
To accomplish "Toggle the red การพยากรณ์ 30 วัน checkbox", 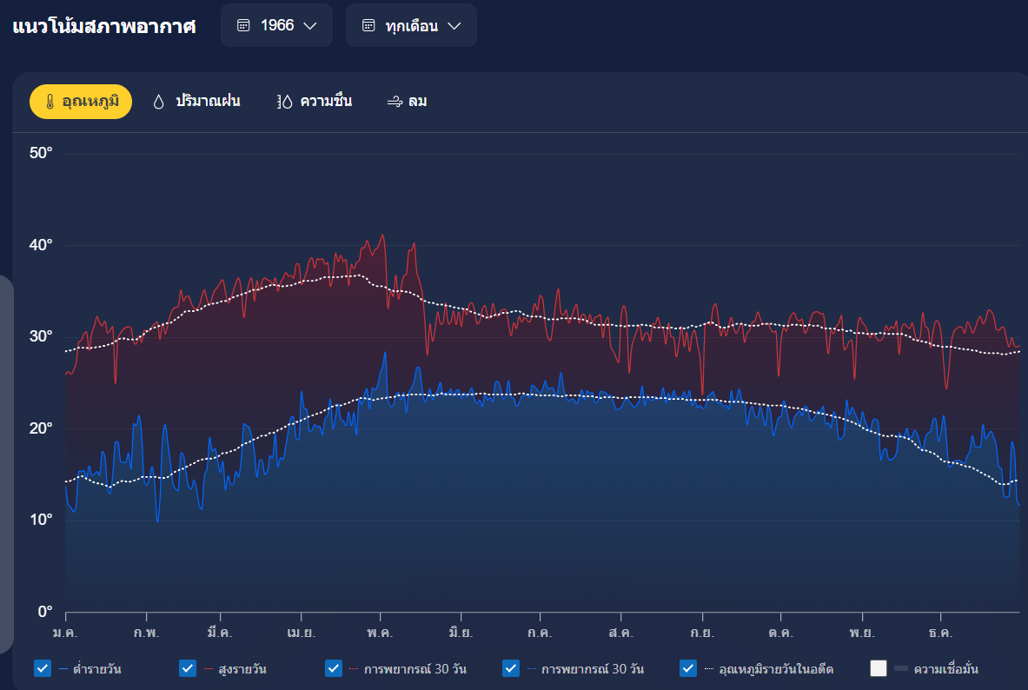I will (x=334, y=668).
